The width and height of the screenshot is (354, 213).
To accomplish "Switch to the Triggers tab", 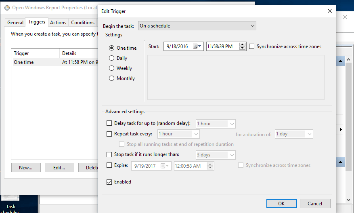I will point(37,22).
